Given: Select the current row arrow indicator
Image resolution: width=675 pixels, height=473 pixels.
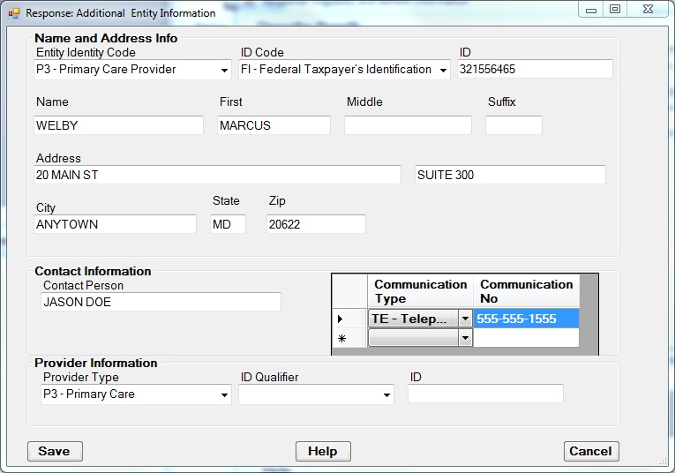Looking at the screenshot, I should [x=341, y=319].
